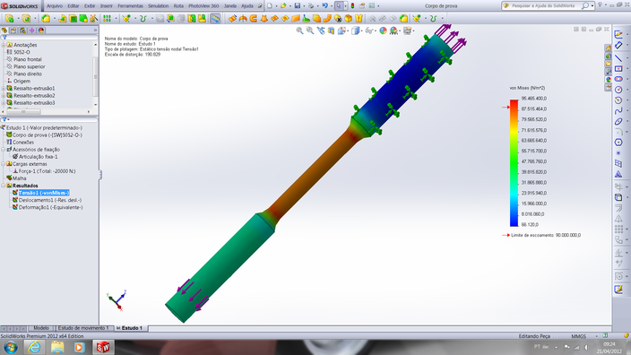Click the Windows Start button
The image size is (631, 355).
point(11,347)
